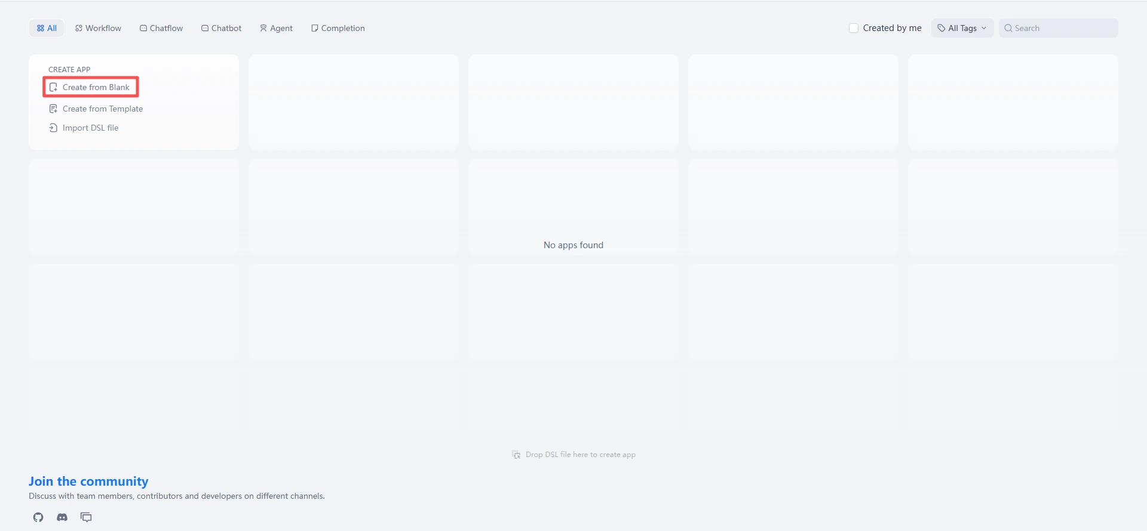Focus the Search apps input field

(x=1063, y=28)
